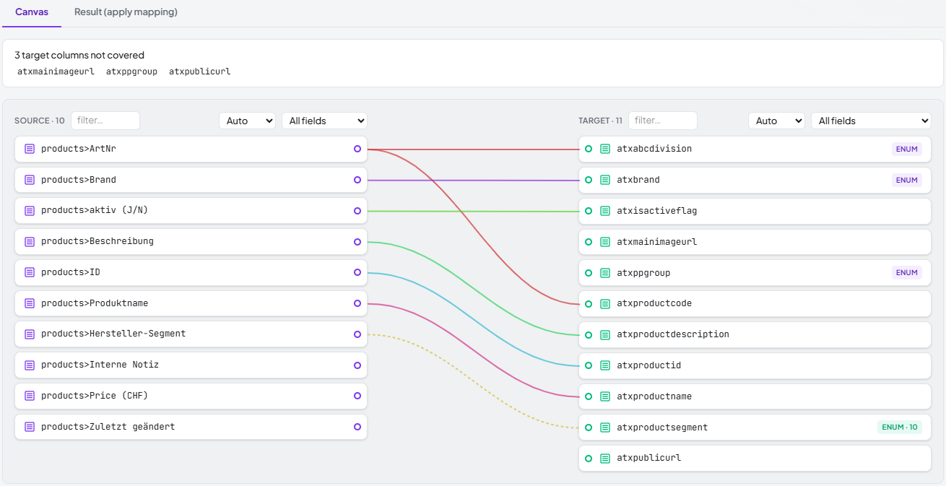Click the field icon of products>Interne Notiz

click(30, 365)
